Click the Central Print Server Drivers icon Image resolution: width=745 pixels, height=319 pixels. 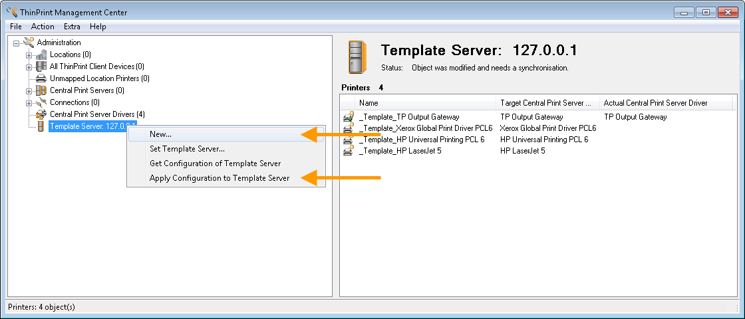(42, 114)
